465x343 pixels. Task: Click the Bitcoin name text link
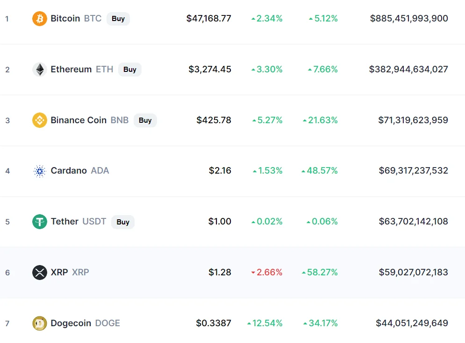65,18
